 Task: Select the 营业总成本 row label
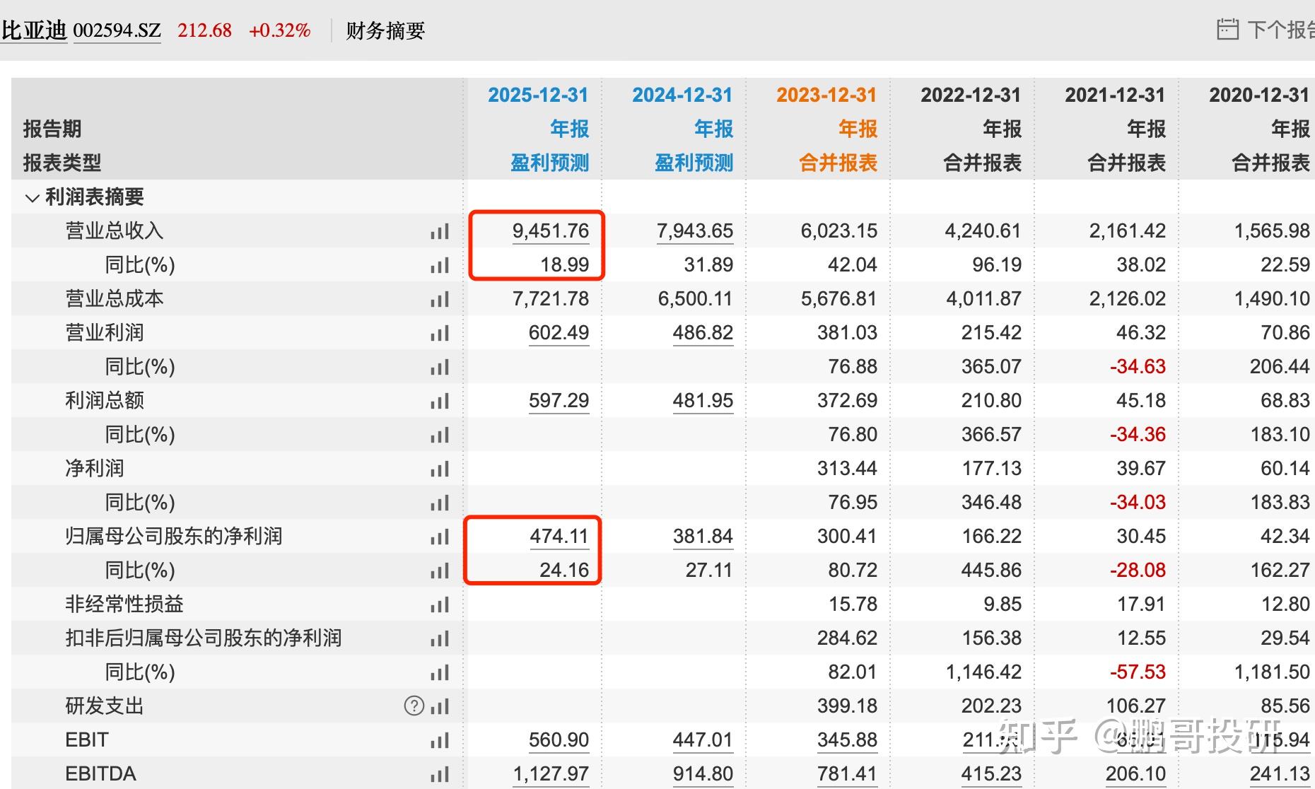[x=115, y=299]
